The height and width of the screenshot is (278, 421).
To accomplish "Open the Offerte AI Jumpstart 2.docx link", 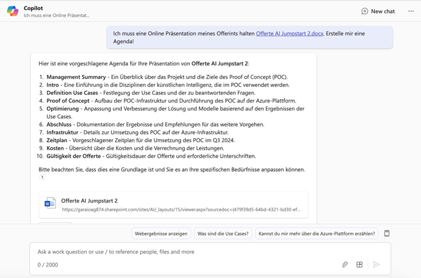I will point(289,33).
